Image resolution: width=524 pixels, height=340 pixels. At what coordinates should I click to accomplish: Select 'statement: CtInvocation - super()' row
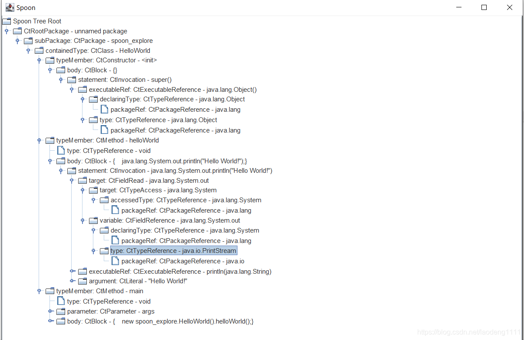click(x=125, y=80)
